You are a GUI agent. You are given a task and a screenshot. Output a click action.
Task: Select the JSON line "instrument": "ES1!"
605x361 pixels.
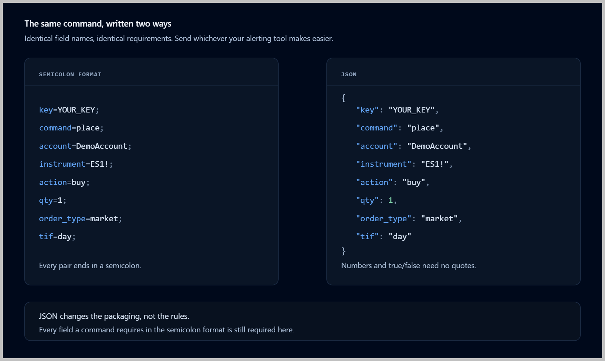[404, 164]
